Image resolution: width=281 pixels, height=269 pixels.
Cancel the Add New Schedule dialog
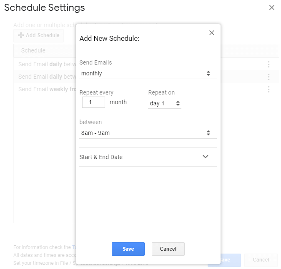click(168, 249)
